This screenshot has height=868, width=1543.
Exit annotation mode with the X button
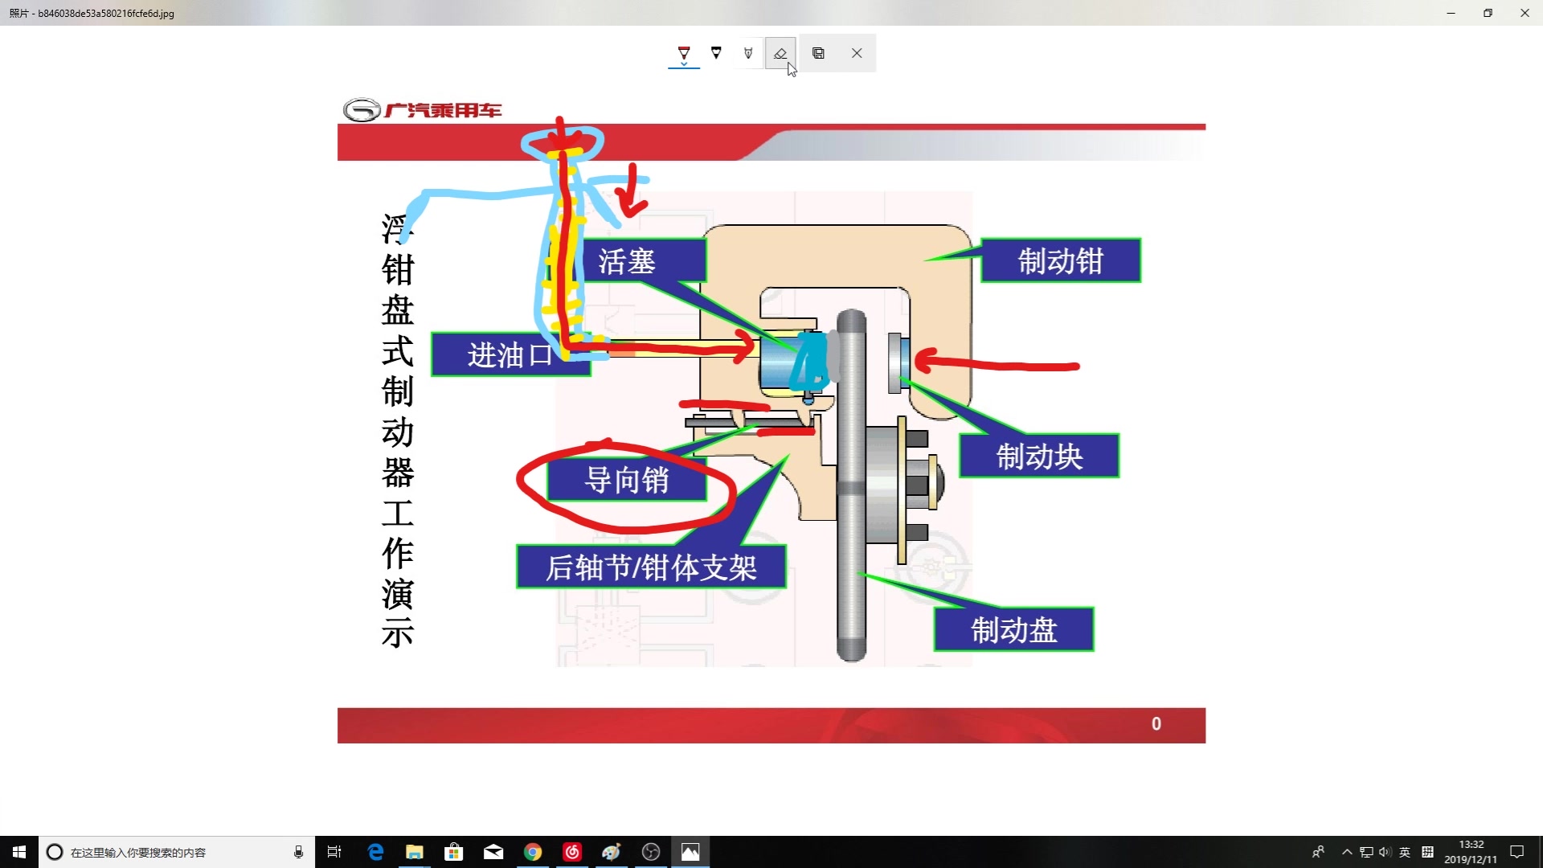pos(857,51)
